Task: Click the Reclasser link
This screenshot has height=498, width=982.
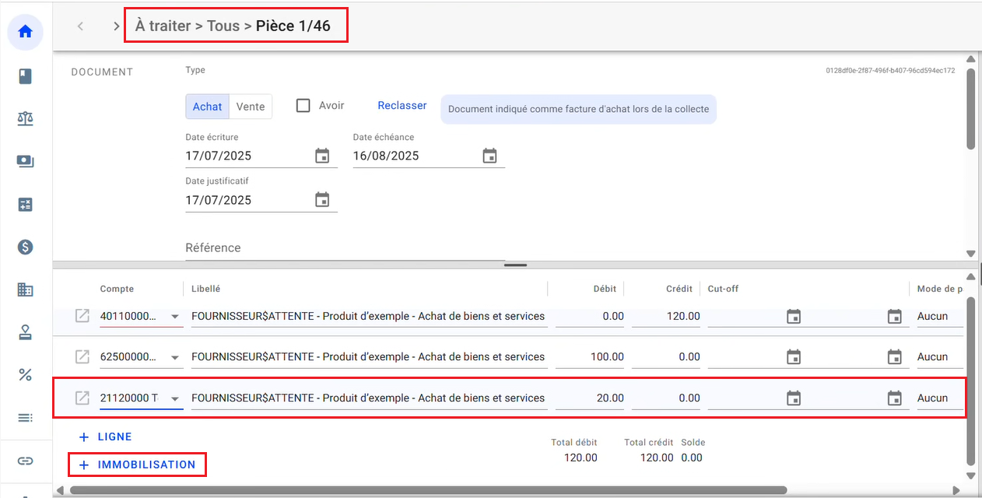Action: (x=402, y=105)
